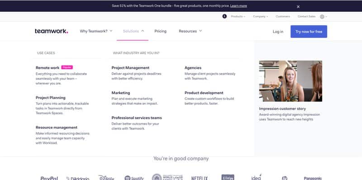Go to Teamwork home via logo
Image resolution: width=362 pixels, height=180 pixels.
(51, 31)
